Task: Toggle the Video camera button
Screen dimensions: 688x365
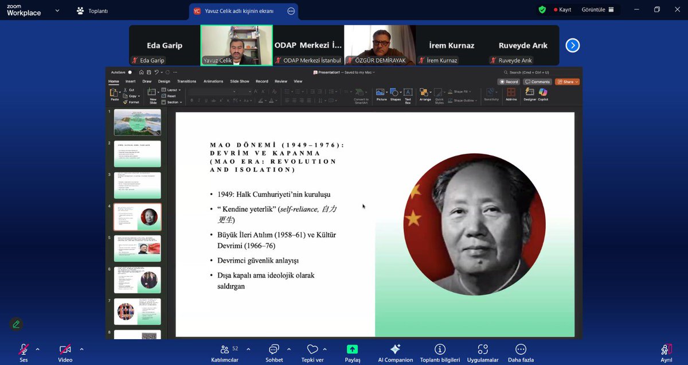Action: click(65, 352)
